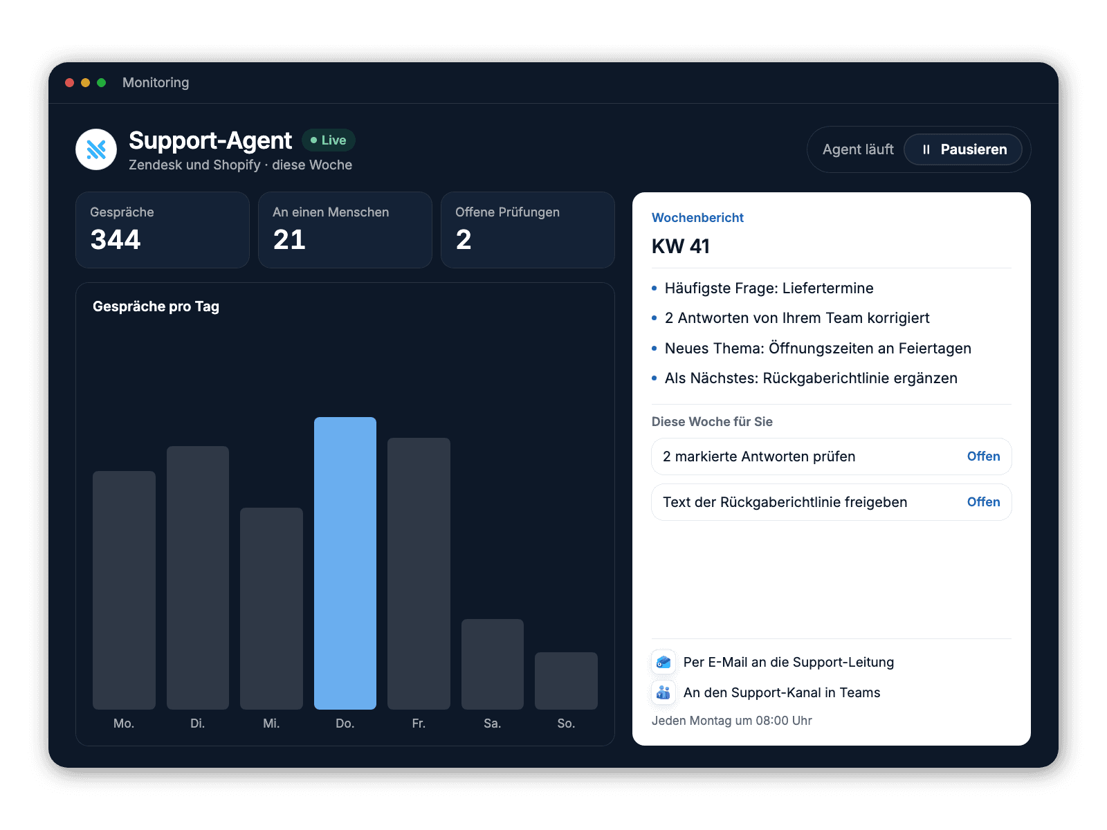The image size is (1107, 830).
Task: Click the Monitoring window title
Action: (156, 82)
